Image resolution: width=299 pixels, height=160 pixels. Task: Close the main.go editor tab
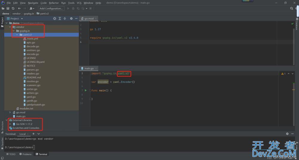[96, 68]
